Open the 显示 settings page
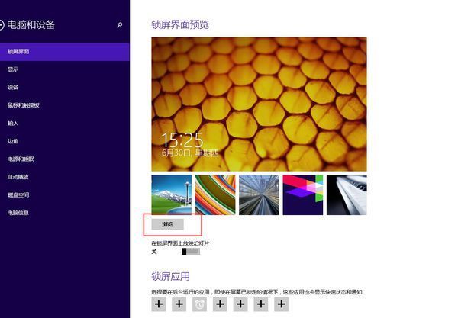Screen dimensions: 458x318 (65, 69)
